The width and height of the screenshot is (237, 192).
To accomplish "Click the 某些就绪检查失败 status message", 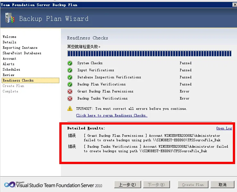I will (84, 47).
